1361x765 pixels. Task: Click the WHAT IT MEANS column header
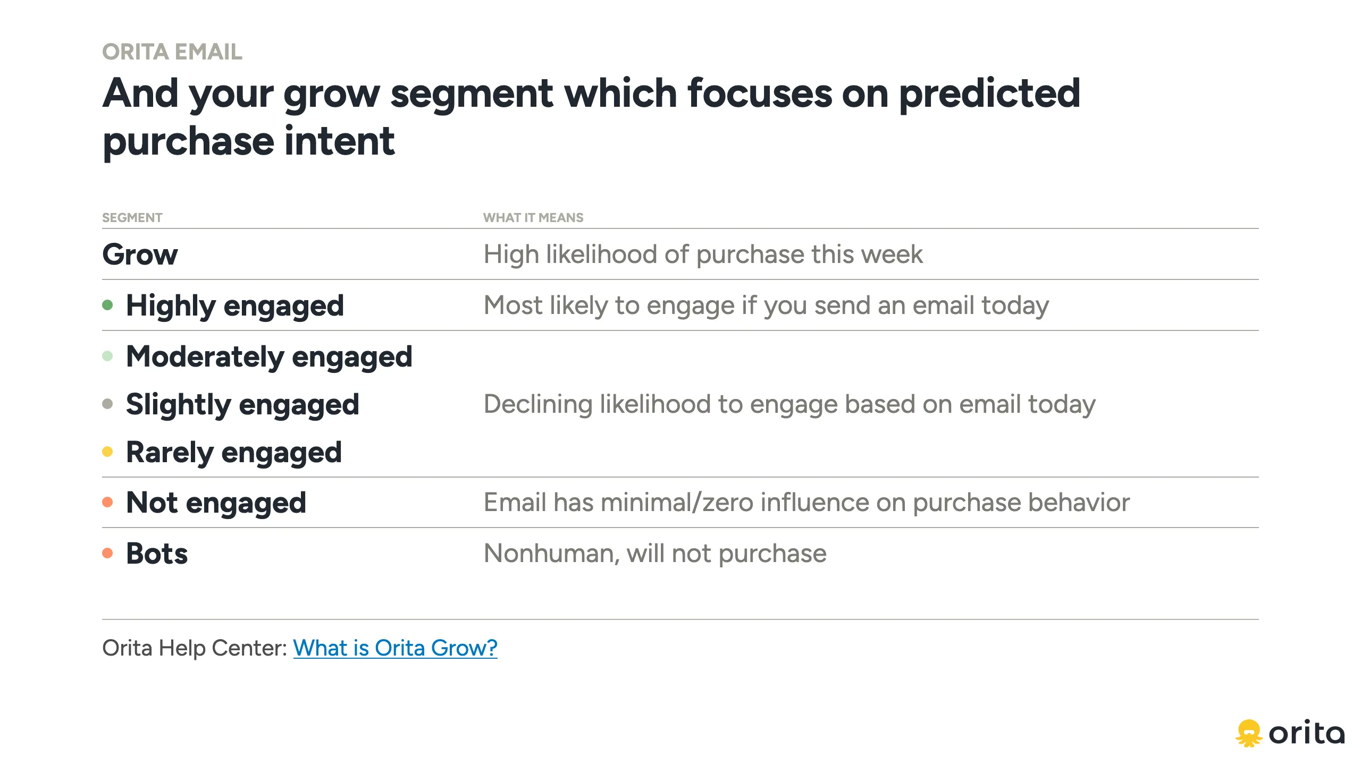[533, 218]
